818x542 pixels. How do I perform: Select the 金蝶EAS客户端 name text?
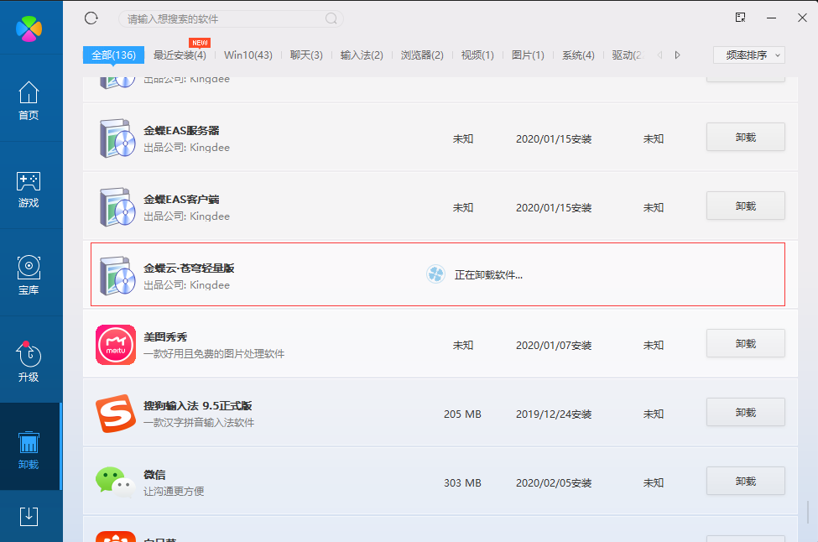point(181,200)
